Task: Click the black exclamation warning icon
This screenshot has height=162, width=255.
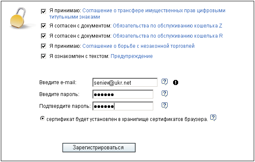Action: pos(176,82)
